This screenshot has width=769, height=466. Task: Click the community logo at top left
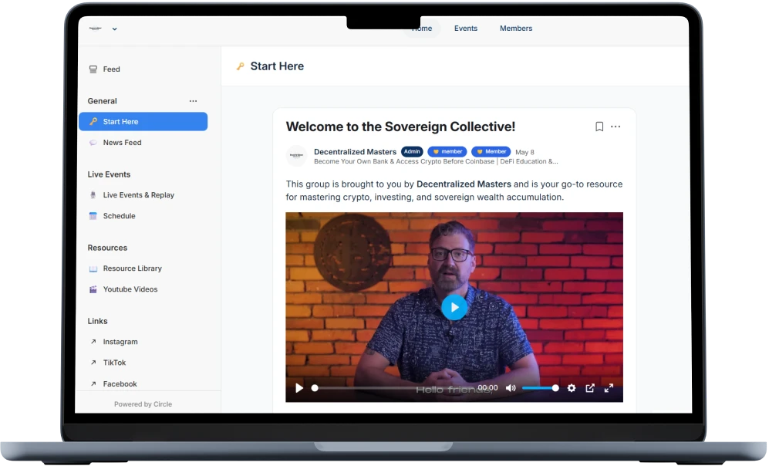[x=96, y=29]
